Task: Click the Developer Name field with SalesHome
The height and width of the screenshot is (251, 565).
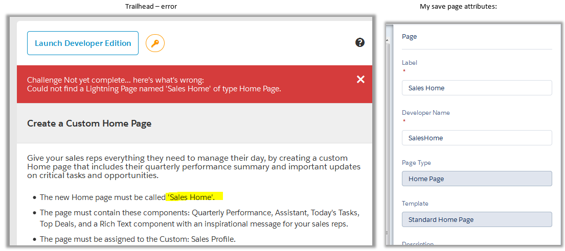Action: click(x=477, y=138)
